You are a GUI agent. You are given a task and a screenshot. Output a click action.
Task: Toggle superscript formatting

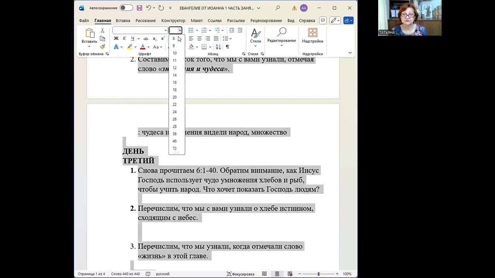click(x=163, y=38)
